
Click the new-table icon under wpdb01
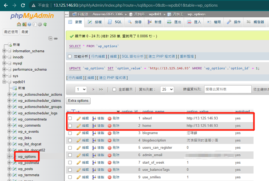[x=15, y=88]
